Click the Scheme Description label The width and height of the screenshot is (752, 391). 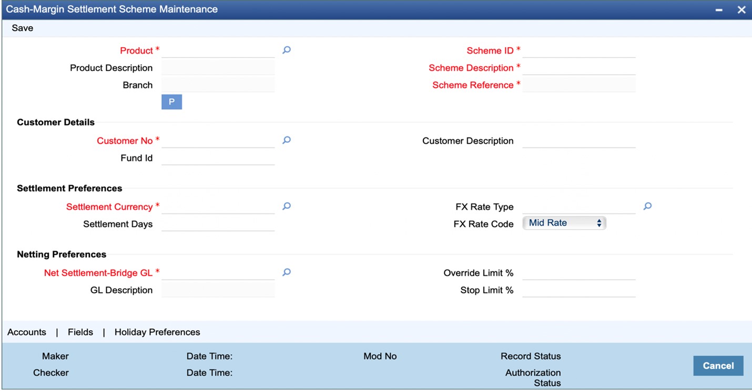(471, 68)
